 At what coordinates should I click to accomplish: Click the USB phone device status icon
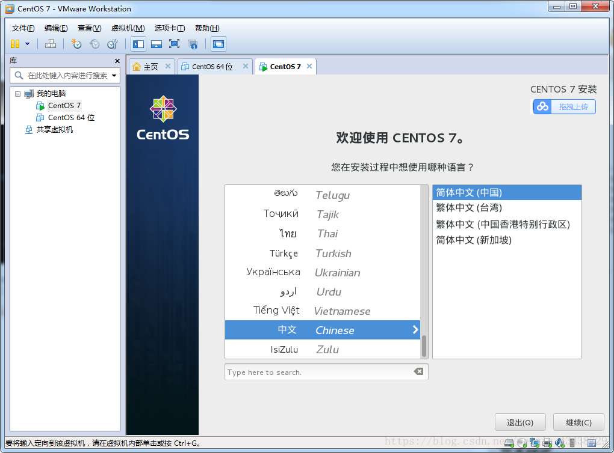coord(572,442)
